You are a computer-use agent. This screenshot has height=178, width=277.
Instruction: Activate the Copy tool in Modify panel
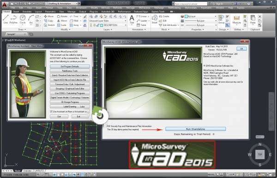click(x=49, y=21)
